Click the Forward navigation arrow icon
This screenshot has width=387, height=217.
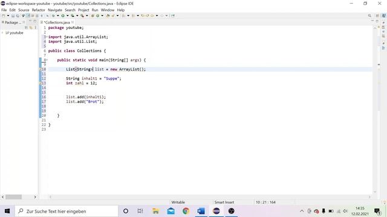pyautogui.click(x=162, y=16)
